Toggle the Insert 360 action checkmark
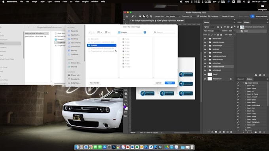The width and height of the screenshot is (269, 151). (238, 86)
